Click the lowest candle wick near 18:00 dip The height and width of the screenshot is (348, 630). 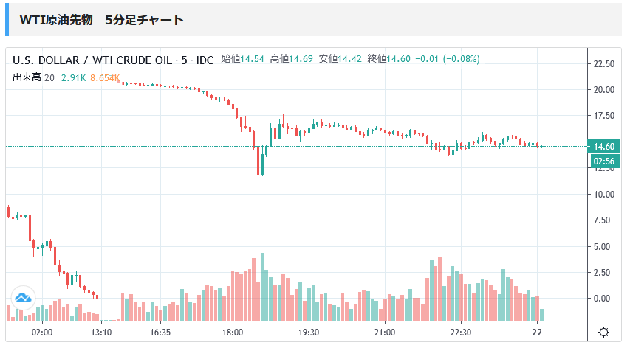[x=258, y=173]
